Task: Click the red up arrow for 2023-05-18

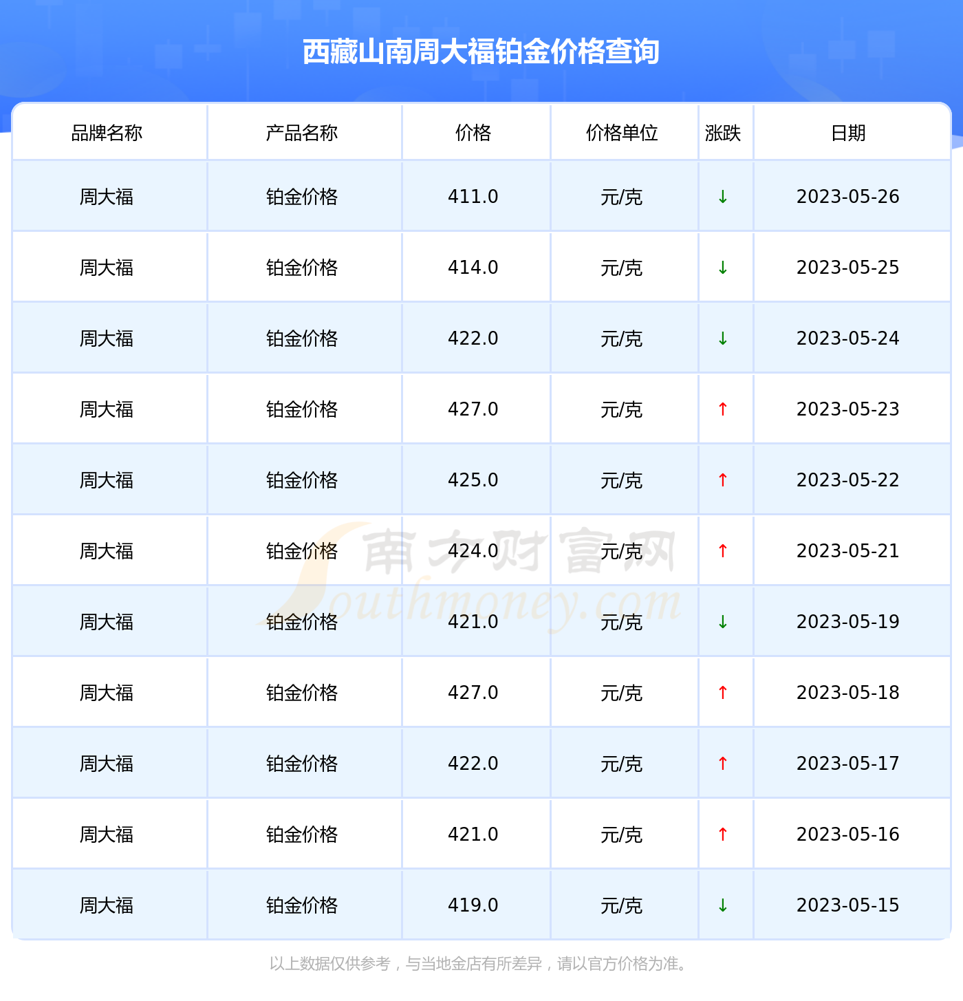Action: [723, 693]
